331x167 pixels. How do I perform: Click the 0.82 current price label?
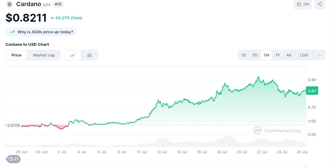[x=312, y=91]
